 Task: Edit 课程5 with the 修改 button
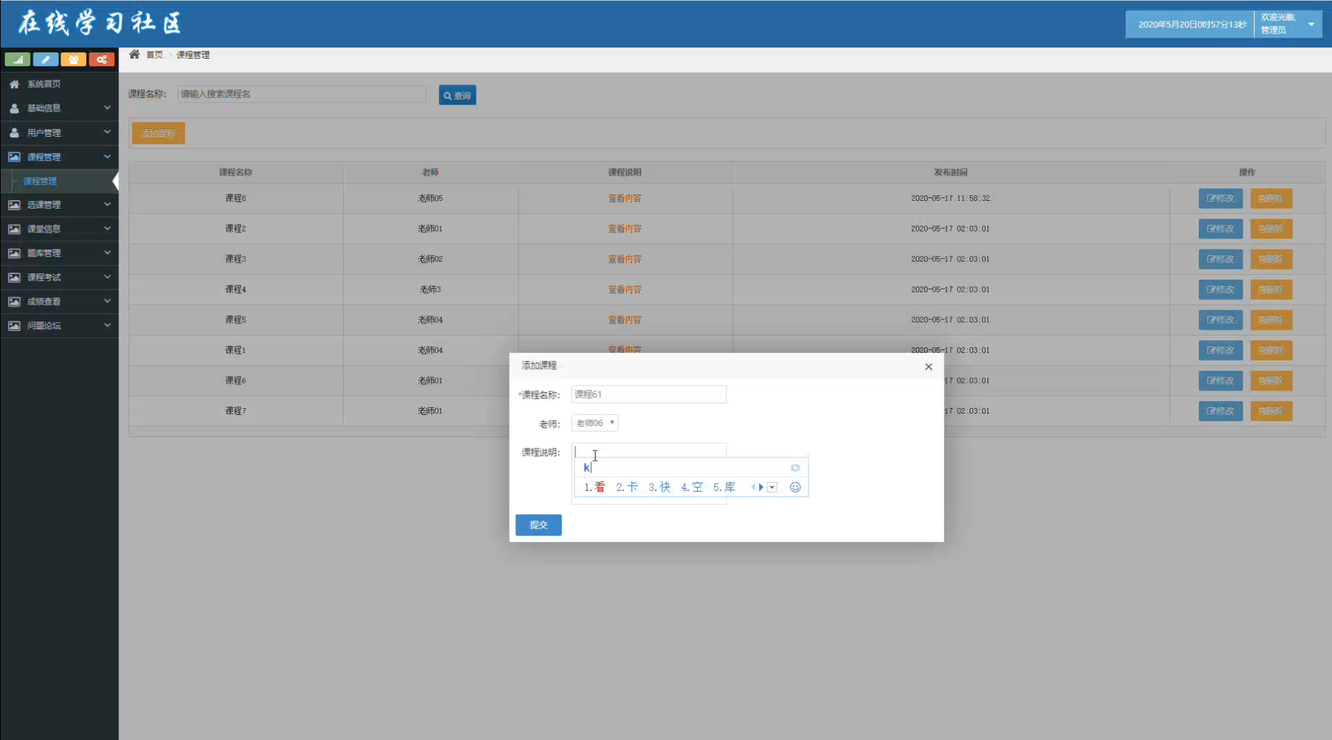point(1220,319)
